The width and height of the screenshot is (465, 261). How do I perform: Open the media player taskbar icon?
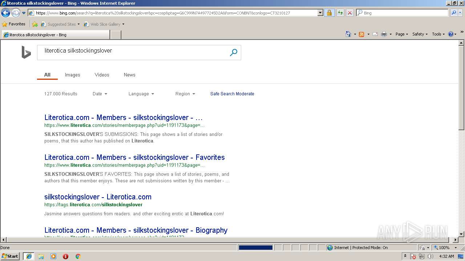(x=53, y=256)
